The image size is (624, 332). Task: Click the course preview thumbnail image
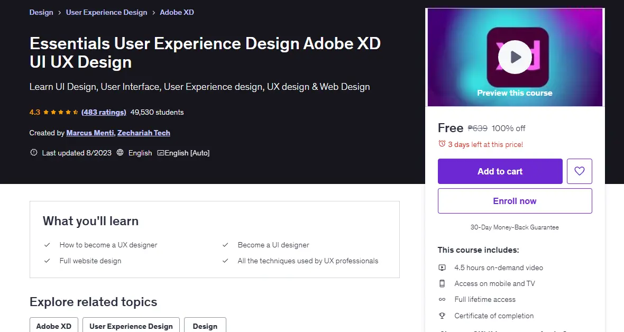[515, 57]
